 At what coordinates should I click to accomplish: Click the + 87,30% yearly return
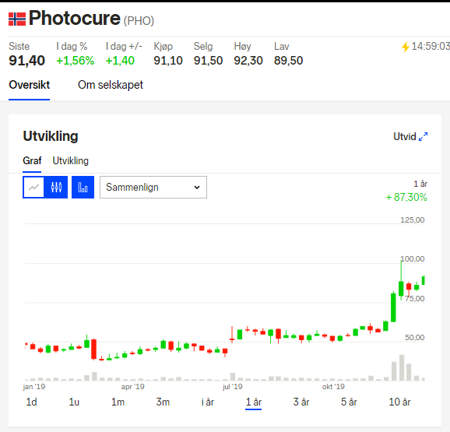(x=406, y=198)
